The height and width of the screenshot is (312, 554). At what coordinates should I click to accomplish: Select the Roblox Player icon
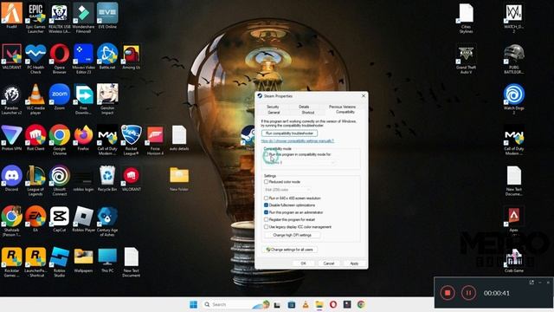83,219
